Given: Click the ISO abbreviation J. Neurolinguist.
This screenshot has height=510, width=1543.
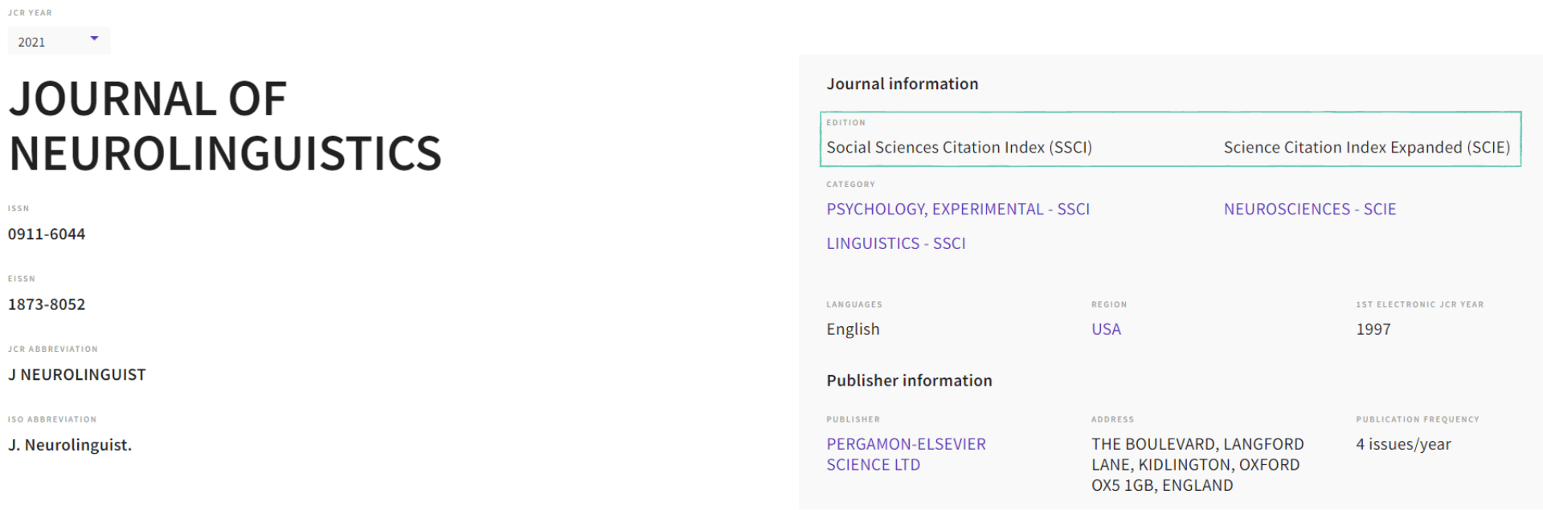Looking at the screenshot, I should (x=70, y=445).
